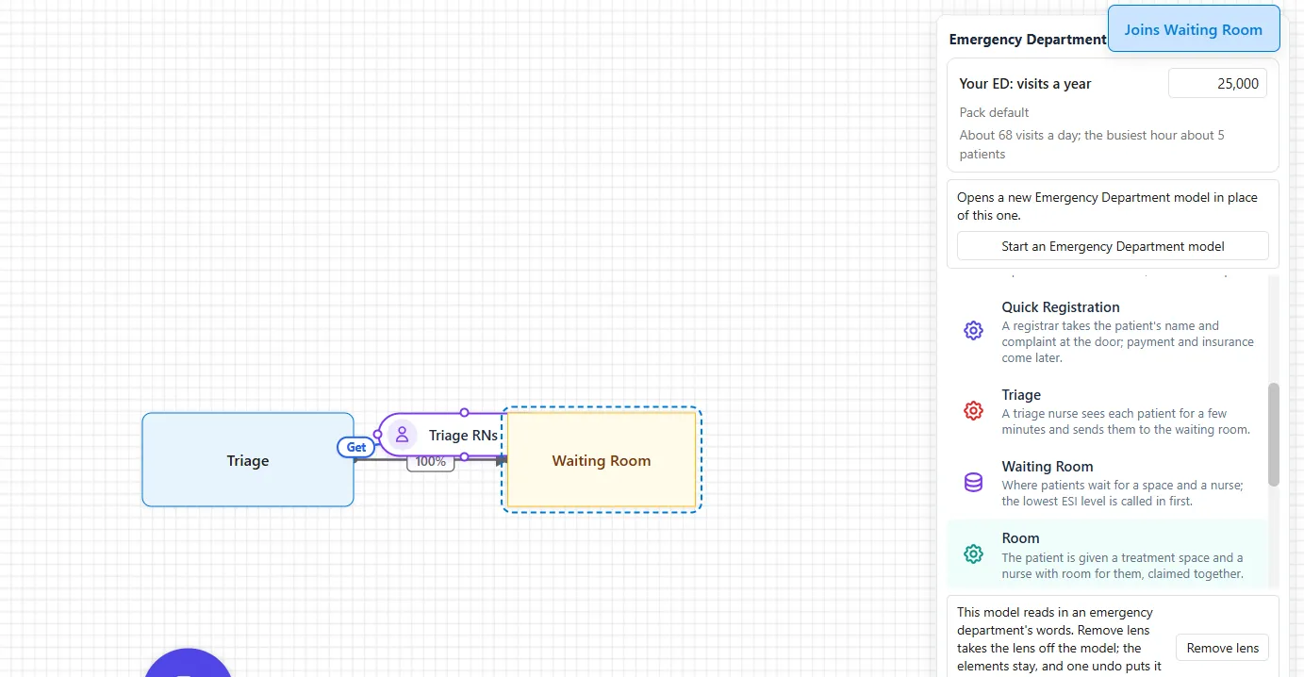Click the Quick Registration description about a registrar
The width and height of the screenshot is (1304, 677).
(1128, 341)
